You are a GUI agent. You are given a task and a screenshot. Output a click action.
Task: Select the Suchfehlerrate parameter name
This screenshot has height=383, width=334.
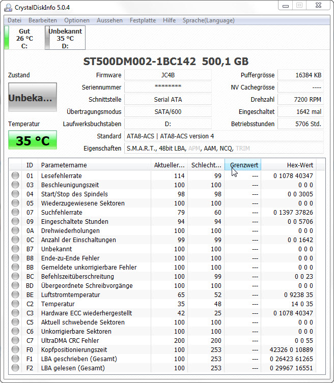point(62,212)
